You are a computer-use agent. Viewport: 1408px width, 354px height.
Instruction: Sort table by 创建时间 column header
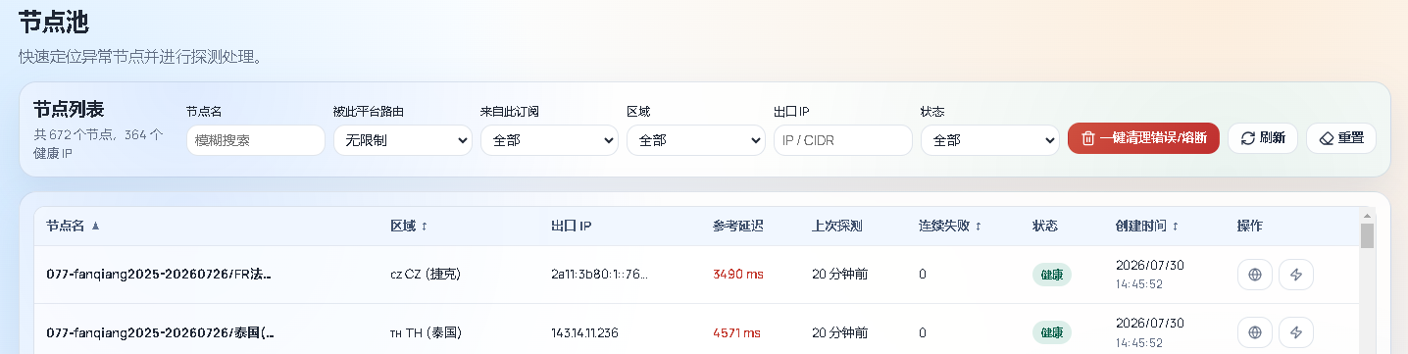click(x=1147, y=226)
